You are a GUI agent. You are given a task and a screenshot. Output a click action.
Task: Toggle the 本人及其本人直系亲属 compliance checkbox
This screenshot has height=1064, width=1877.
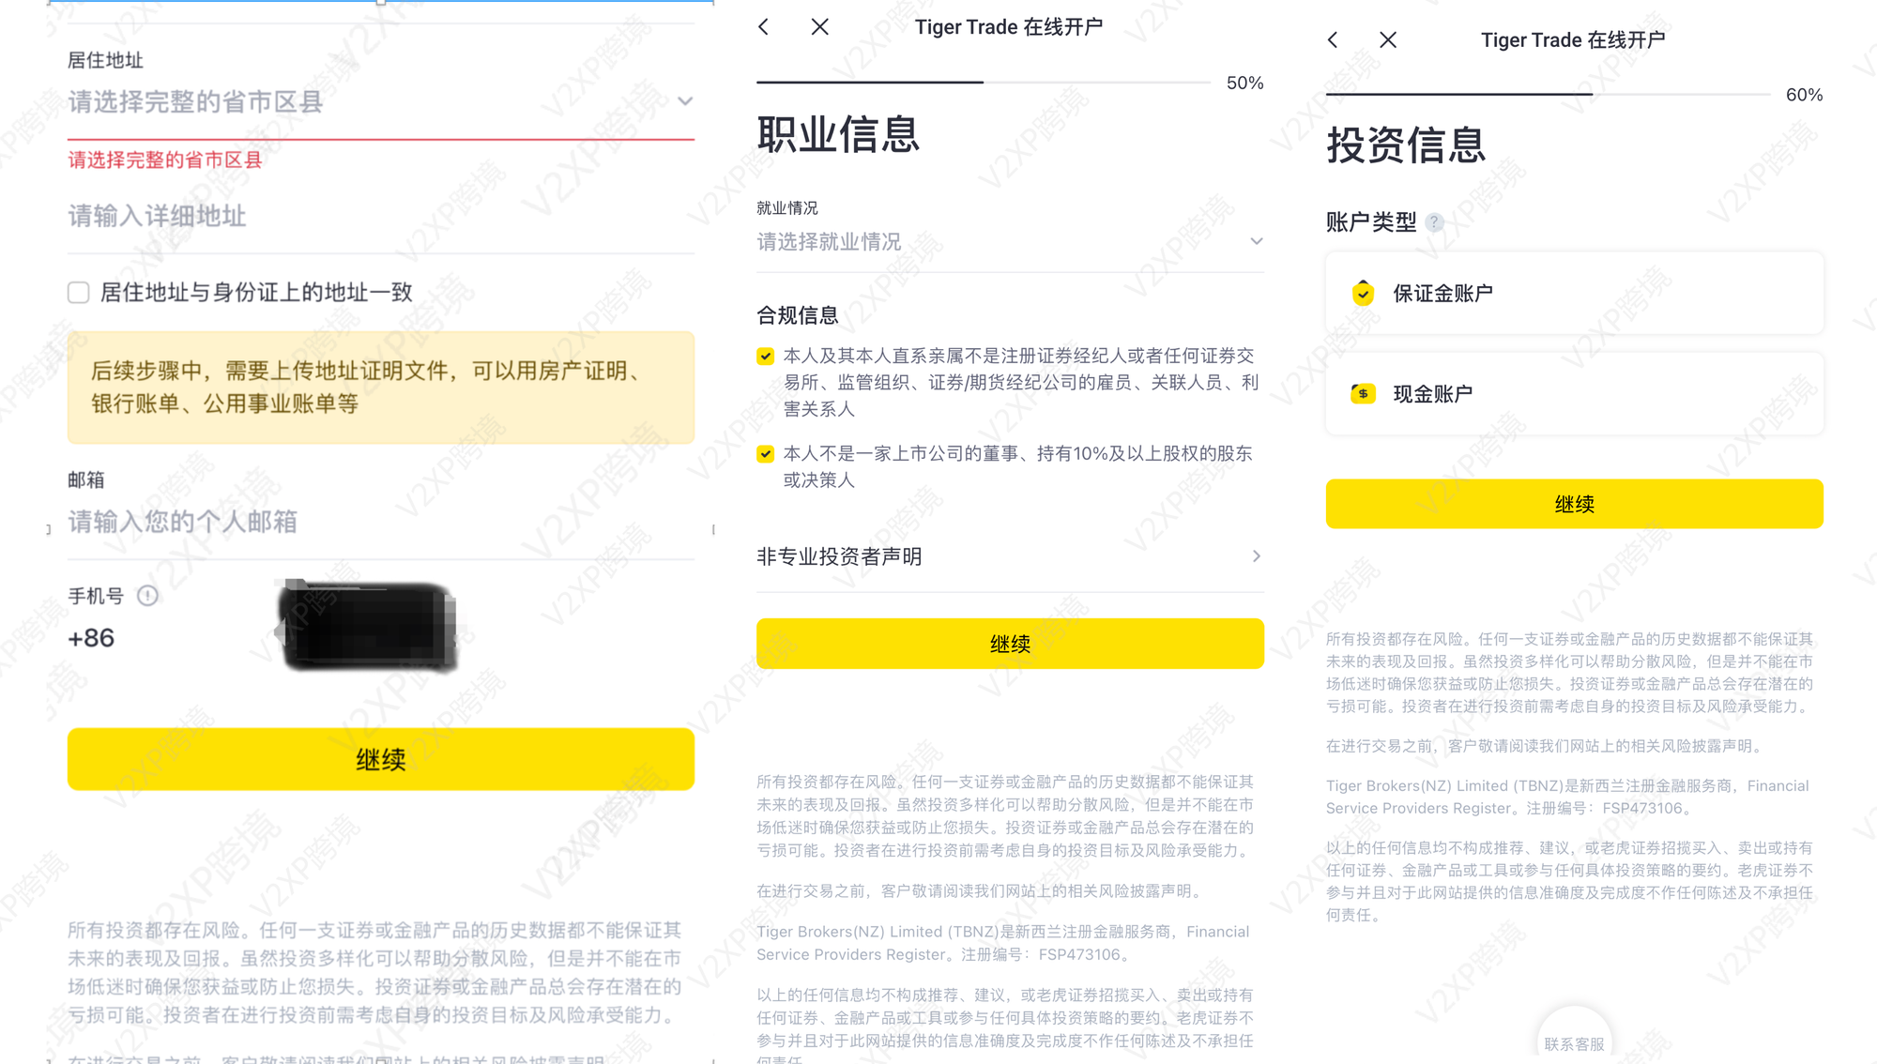766,357
